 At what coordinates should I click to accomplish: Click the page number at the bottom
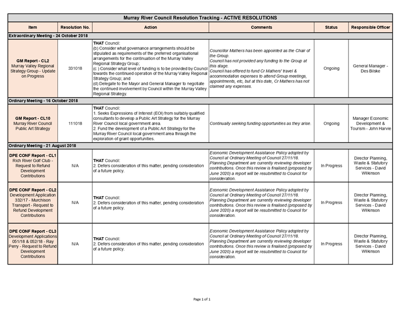click(202, 299)
